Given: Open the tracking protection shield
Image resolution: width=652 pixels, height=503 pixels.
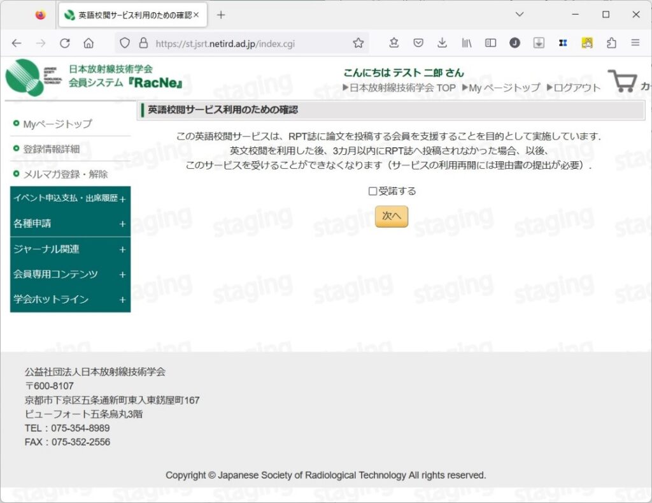Looking at the screenshot, I should click(125, 43).
